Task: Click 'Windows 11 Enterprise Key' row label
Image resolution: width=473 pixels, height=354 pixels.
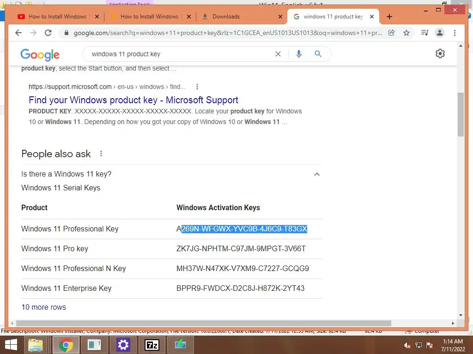Action: (x=67, y=289)
